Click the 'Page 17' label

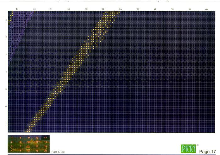coord(207,152)
